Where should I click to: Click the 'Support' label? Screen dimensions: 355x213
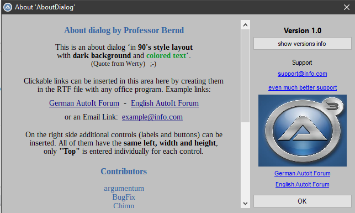pos(302,63)
